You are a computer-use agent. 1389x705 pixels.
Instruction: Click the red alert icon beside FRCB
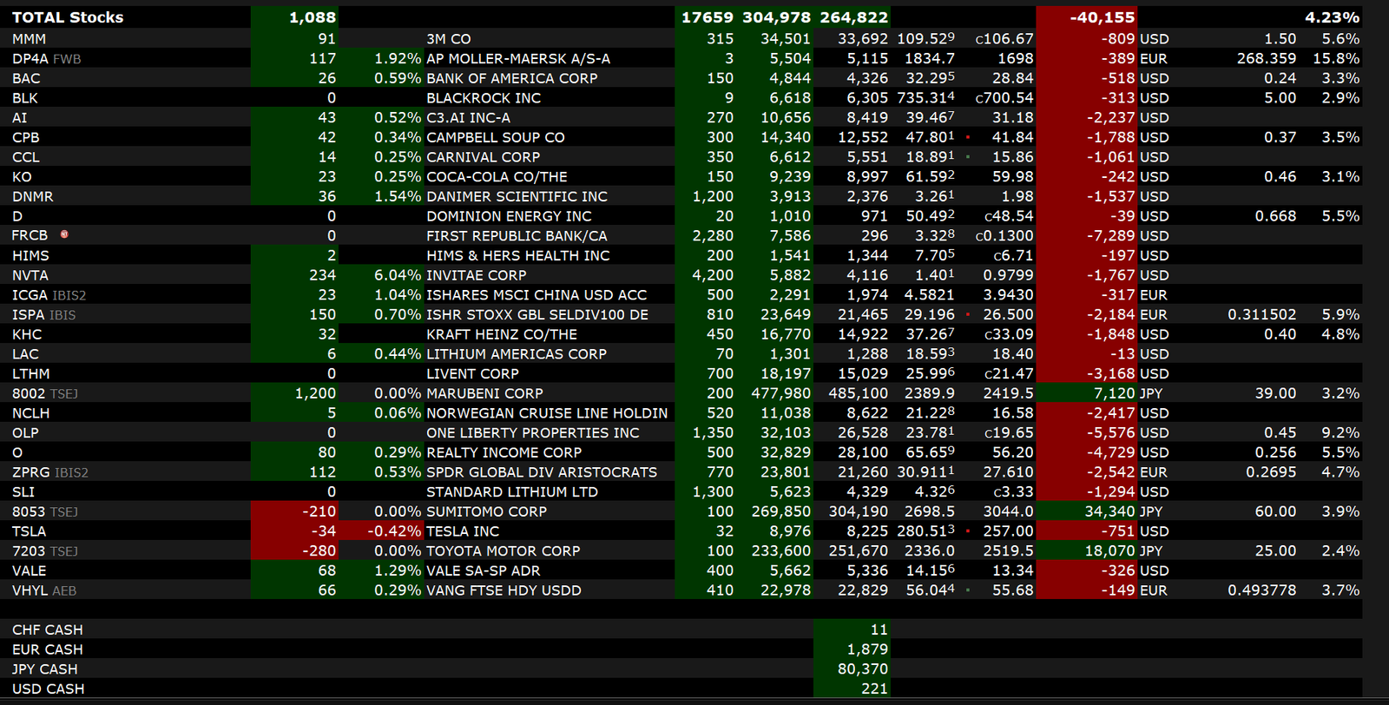64,234
